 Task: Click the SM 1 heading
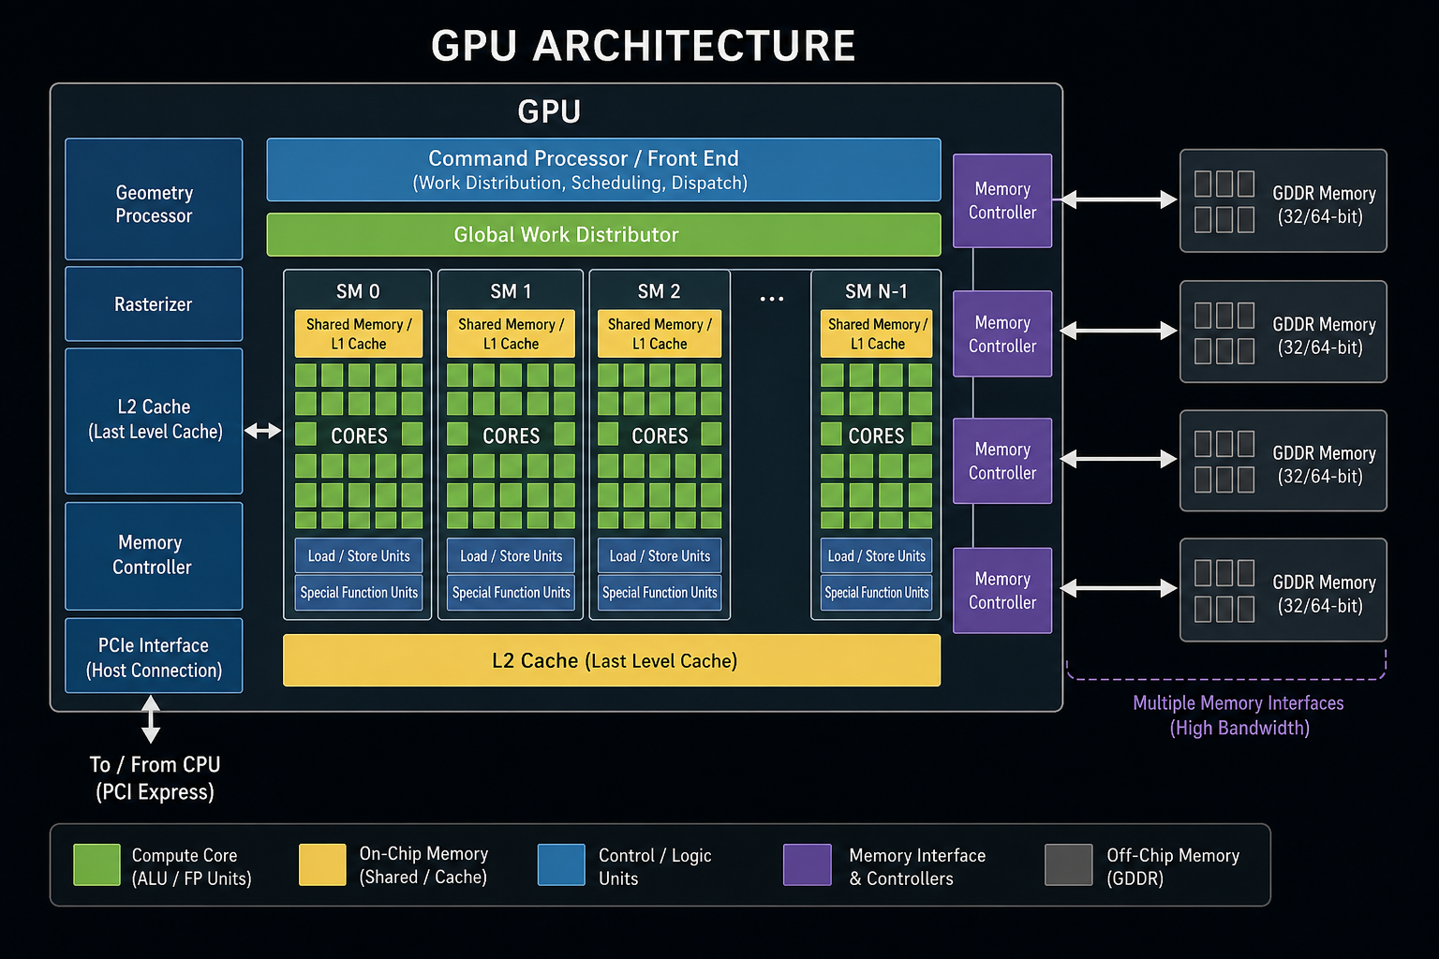(x=511, y=291)
